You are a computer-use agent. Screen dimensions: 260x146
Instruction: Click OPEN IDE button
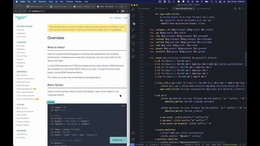tap(118, 140)
